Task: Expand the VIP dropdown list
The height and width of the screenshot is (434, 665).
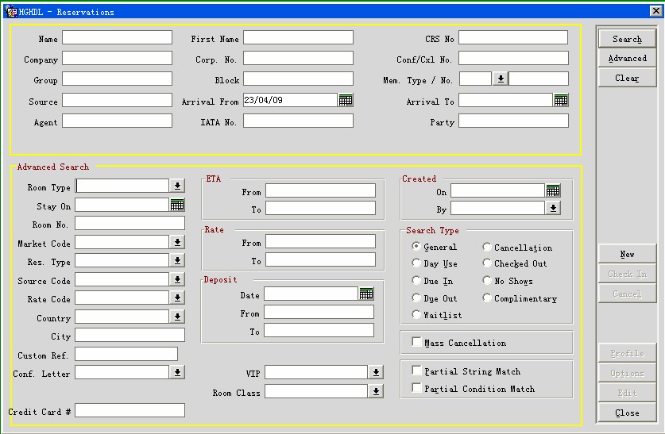Action: coord(376,372)
